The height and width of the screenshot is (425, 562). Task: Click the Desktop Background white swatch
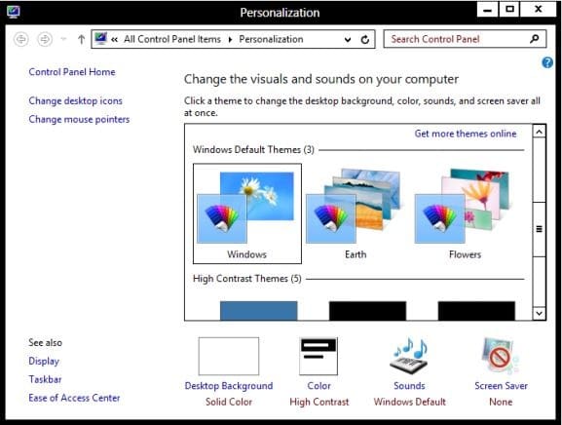(229, 356)
